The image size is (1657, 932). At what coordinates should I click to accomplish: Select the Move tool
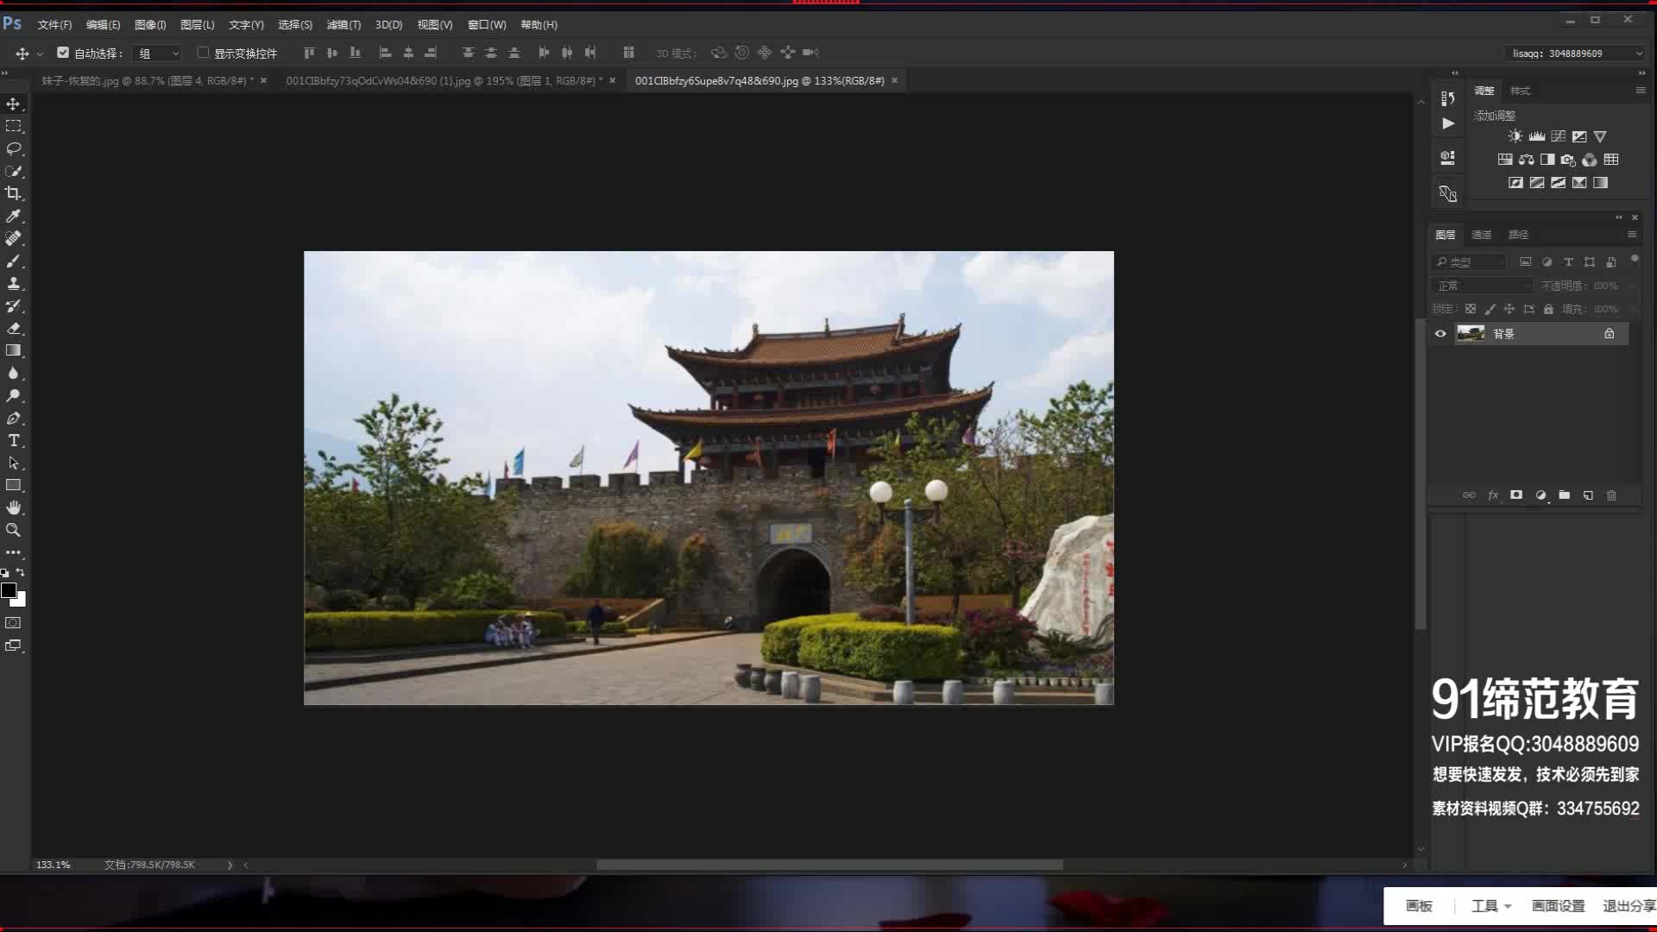pos(13,104)
